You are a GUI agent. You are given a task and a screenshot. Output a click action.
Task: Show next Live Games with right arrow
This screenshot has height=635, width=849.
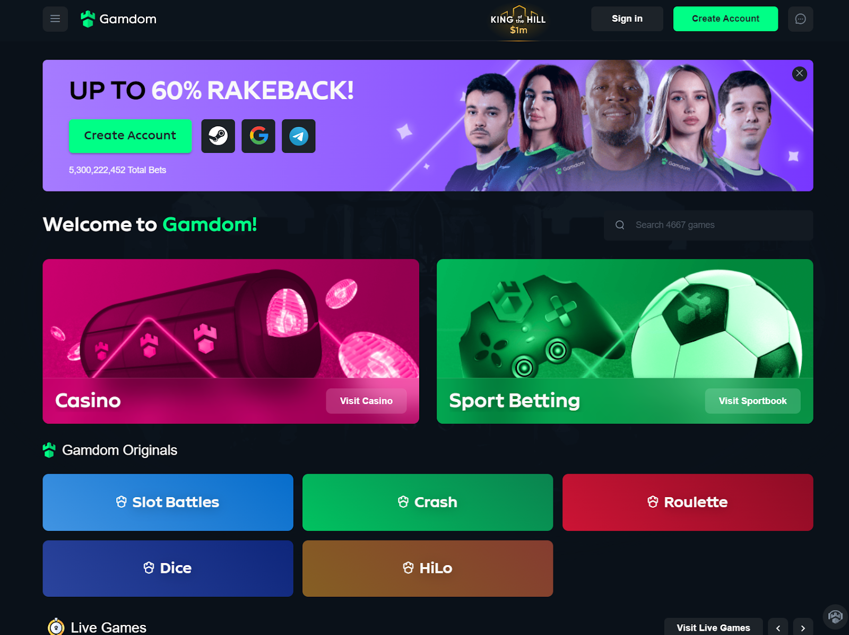[x=803, y=628]
